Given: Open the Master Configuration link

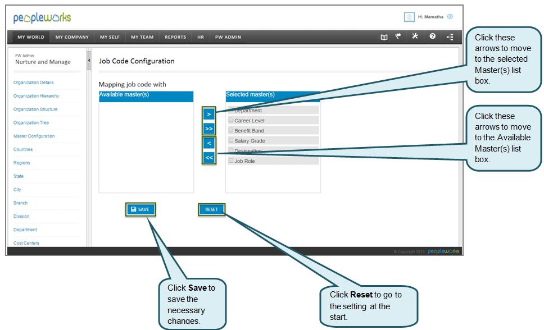Looking at the screenshot, I should tap(34, 136).
